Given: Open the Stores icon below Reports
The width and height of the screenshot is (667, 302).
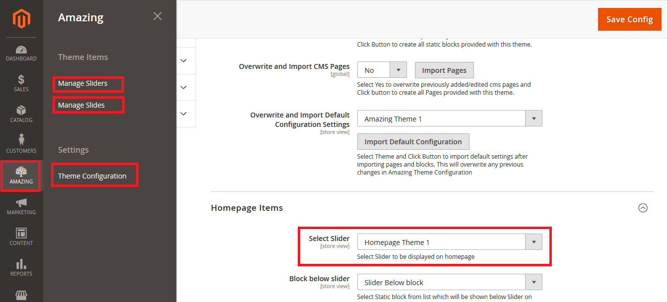Looking at the screenshot, I should 21,296.
